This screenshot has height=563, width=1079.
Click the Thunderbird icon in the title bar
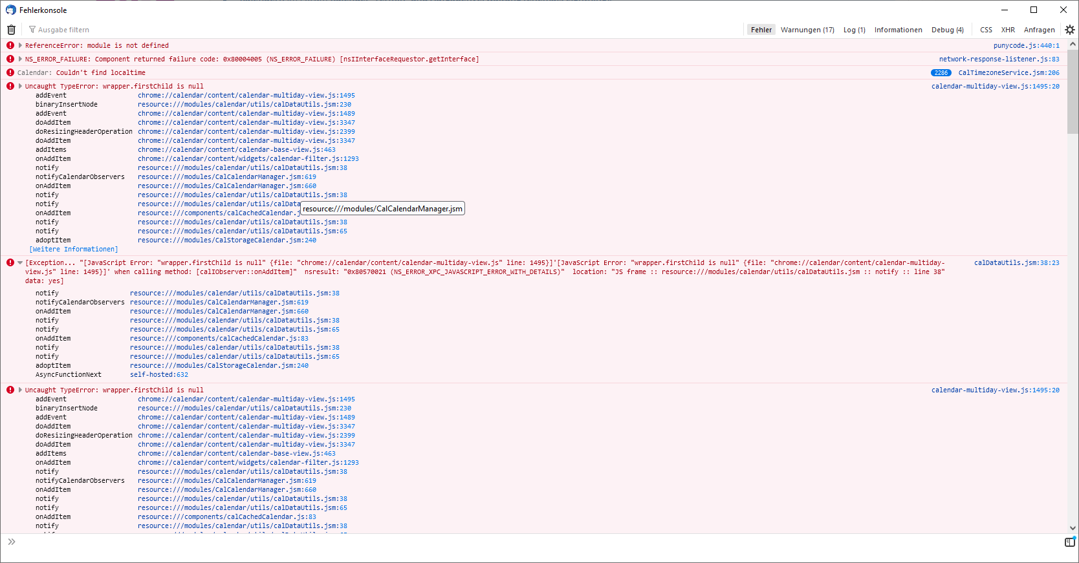coord(10,10)
